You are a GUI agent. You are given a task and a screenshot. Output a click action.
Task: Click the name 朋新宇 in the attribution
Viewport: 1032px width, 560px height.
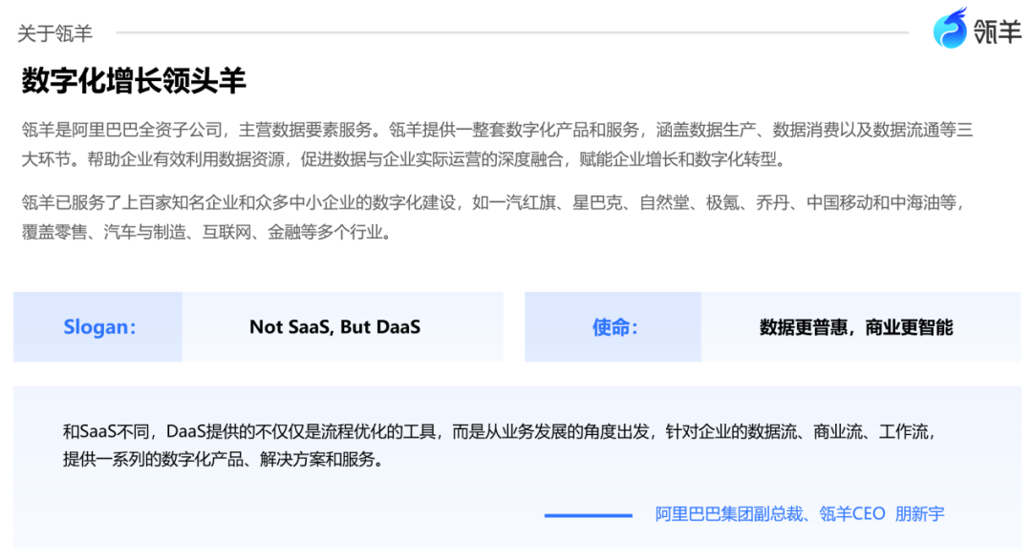point(919,514)
